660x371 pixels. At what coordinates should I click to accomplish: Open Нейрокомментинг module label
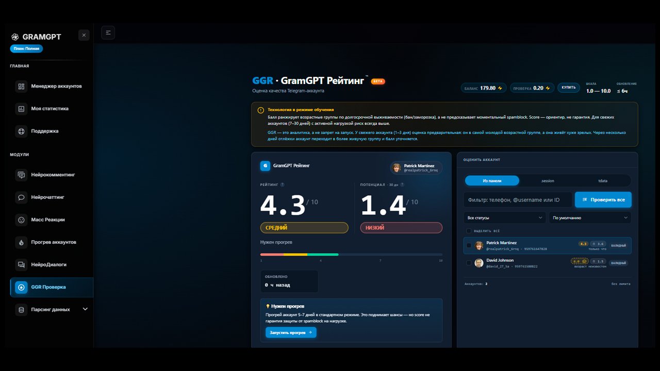pos(53,175)
